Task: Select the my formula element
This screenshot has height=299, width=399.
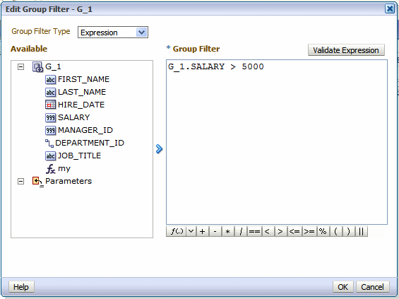Action: pos(64,169)
